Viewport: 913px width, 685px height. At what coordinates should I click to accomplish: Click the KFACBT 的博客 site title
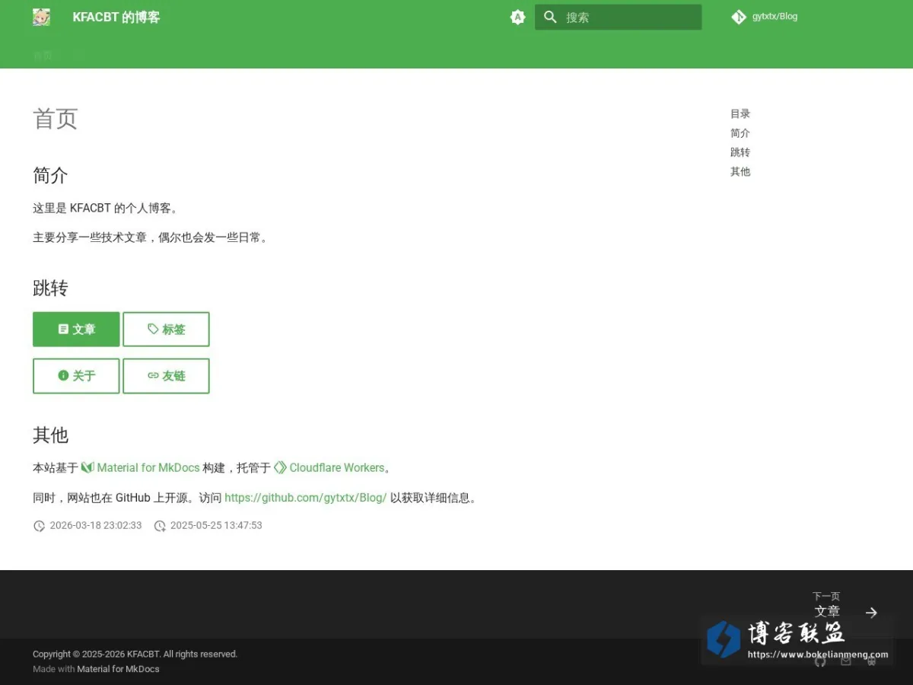click(x=116, y=17)
